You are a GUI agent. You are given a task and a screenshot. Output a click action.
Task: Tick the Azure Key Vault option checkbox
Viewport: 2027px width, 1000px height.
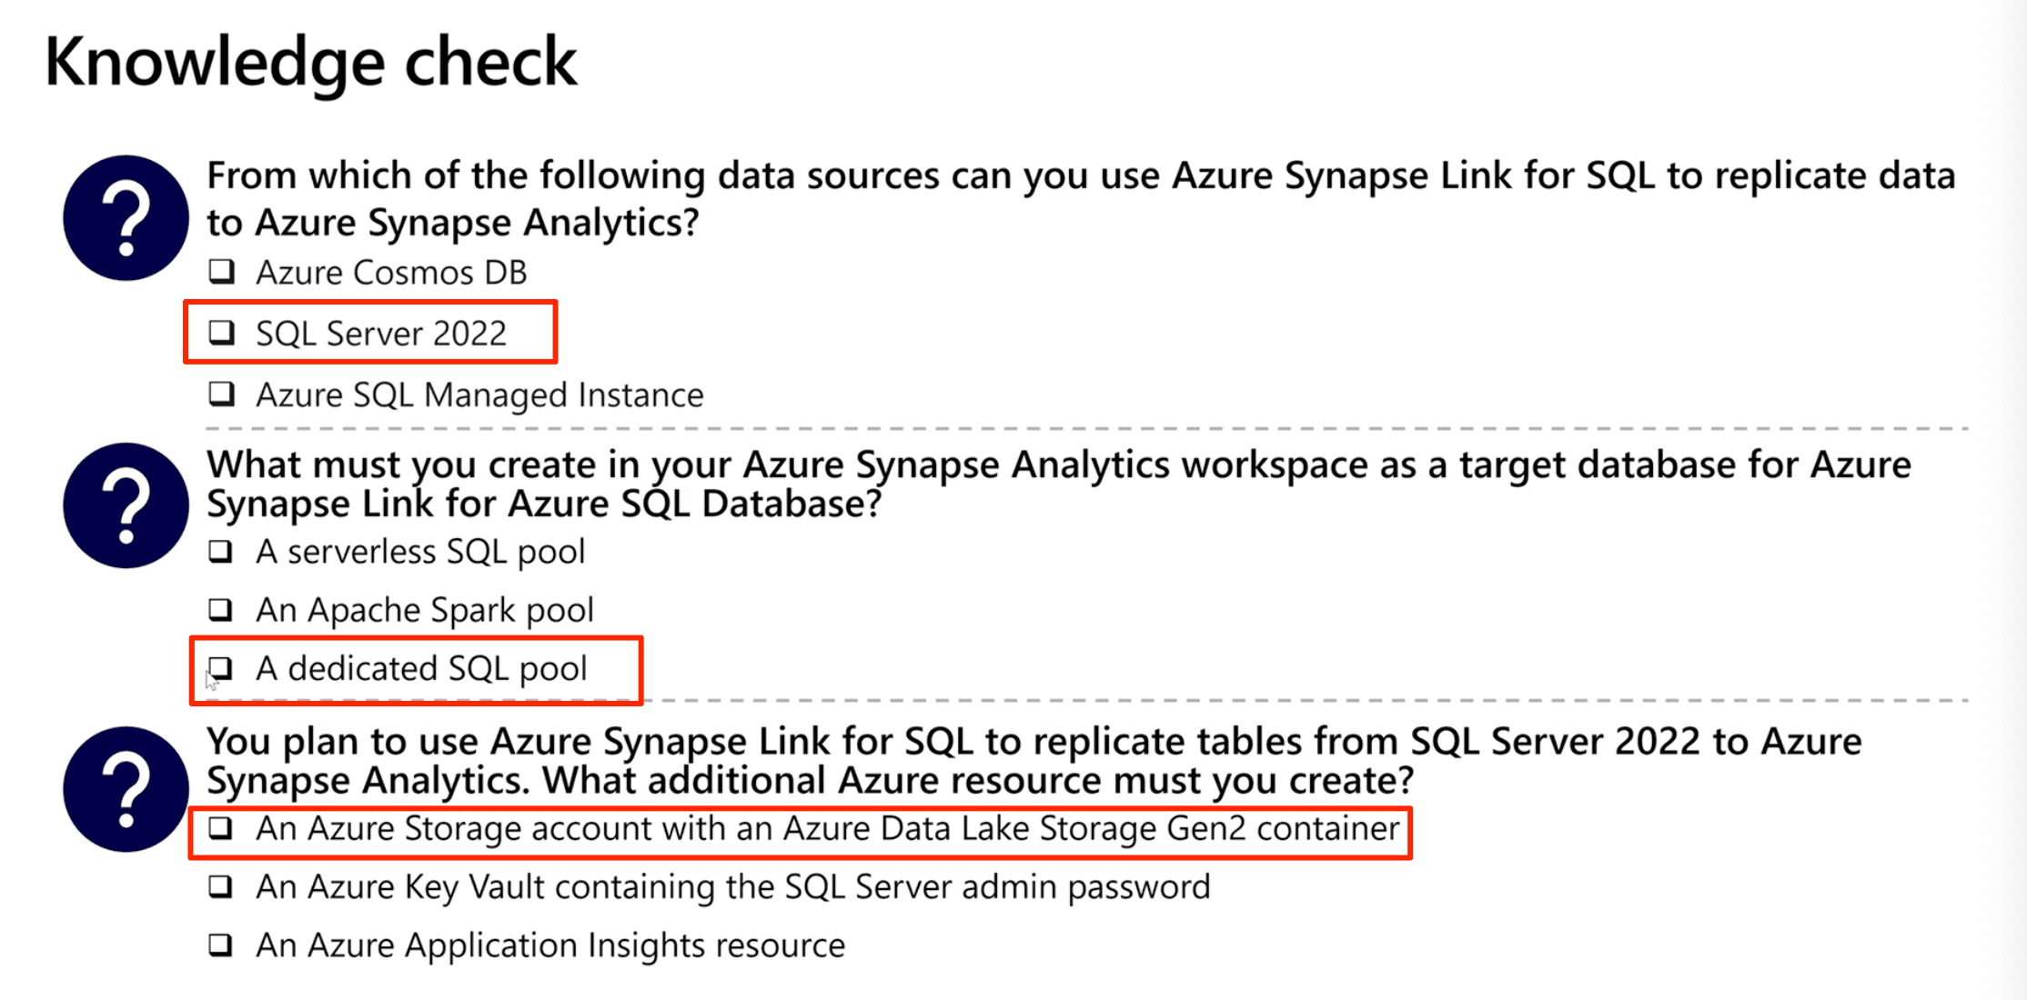point(221,886)
